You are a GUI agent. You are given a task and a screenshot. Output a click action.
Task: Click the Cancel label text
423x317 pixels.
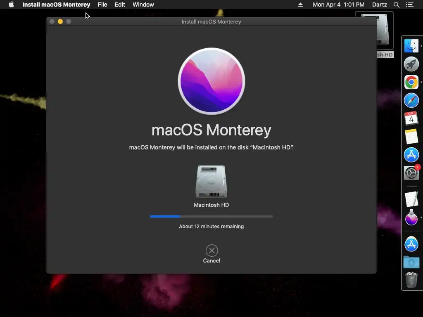[x=211, y=261]
